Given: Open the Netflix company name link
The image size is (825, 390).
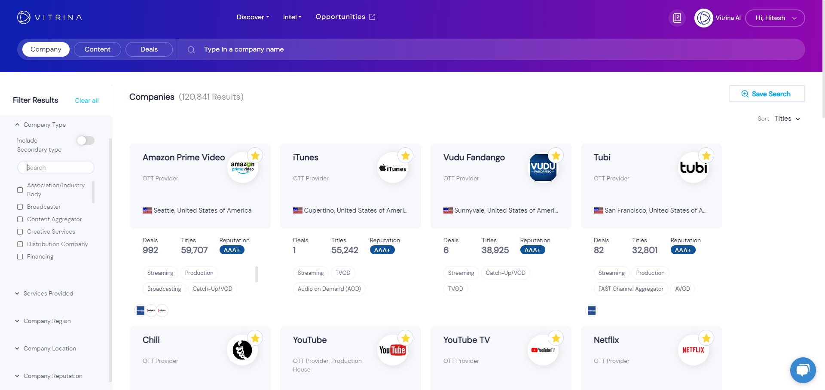Looking at the screenshot, I should 606,340.
